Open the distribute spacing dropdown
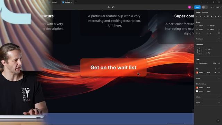Screen dimensions: 222x125 (x=219, y=16)
